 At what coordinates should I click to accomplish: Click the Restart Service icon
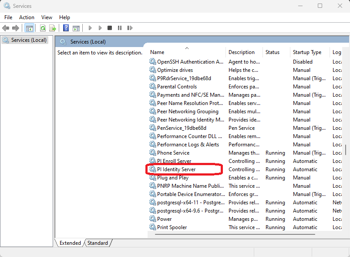130,28
